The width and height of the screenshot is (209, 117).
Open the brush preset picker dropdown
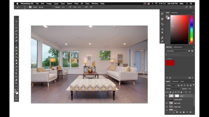pyautogui.click(x=27, y=7)
